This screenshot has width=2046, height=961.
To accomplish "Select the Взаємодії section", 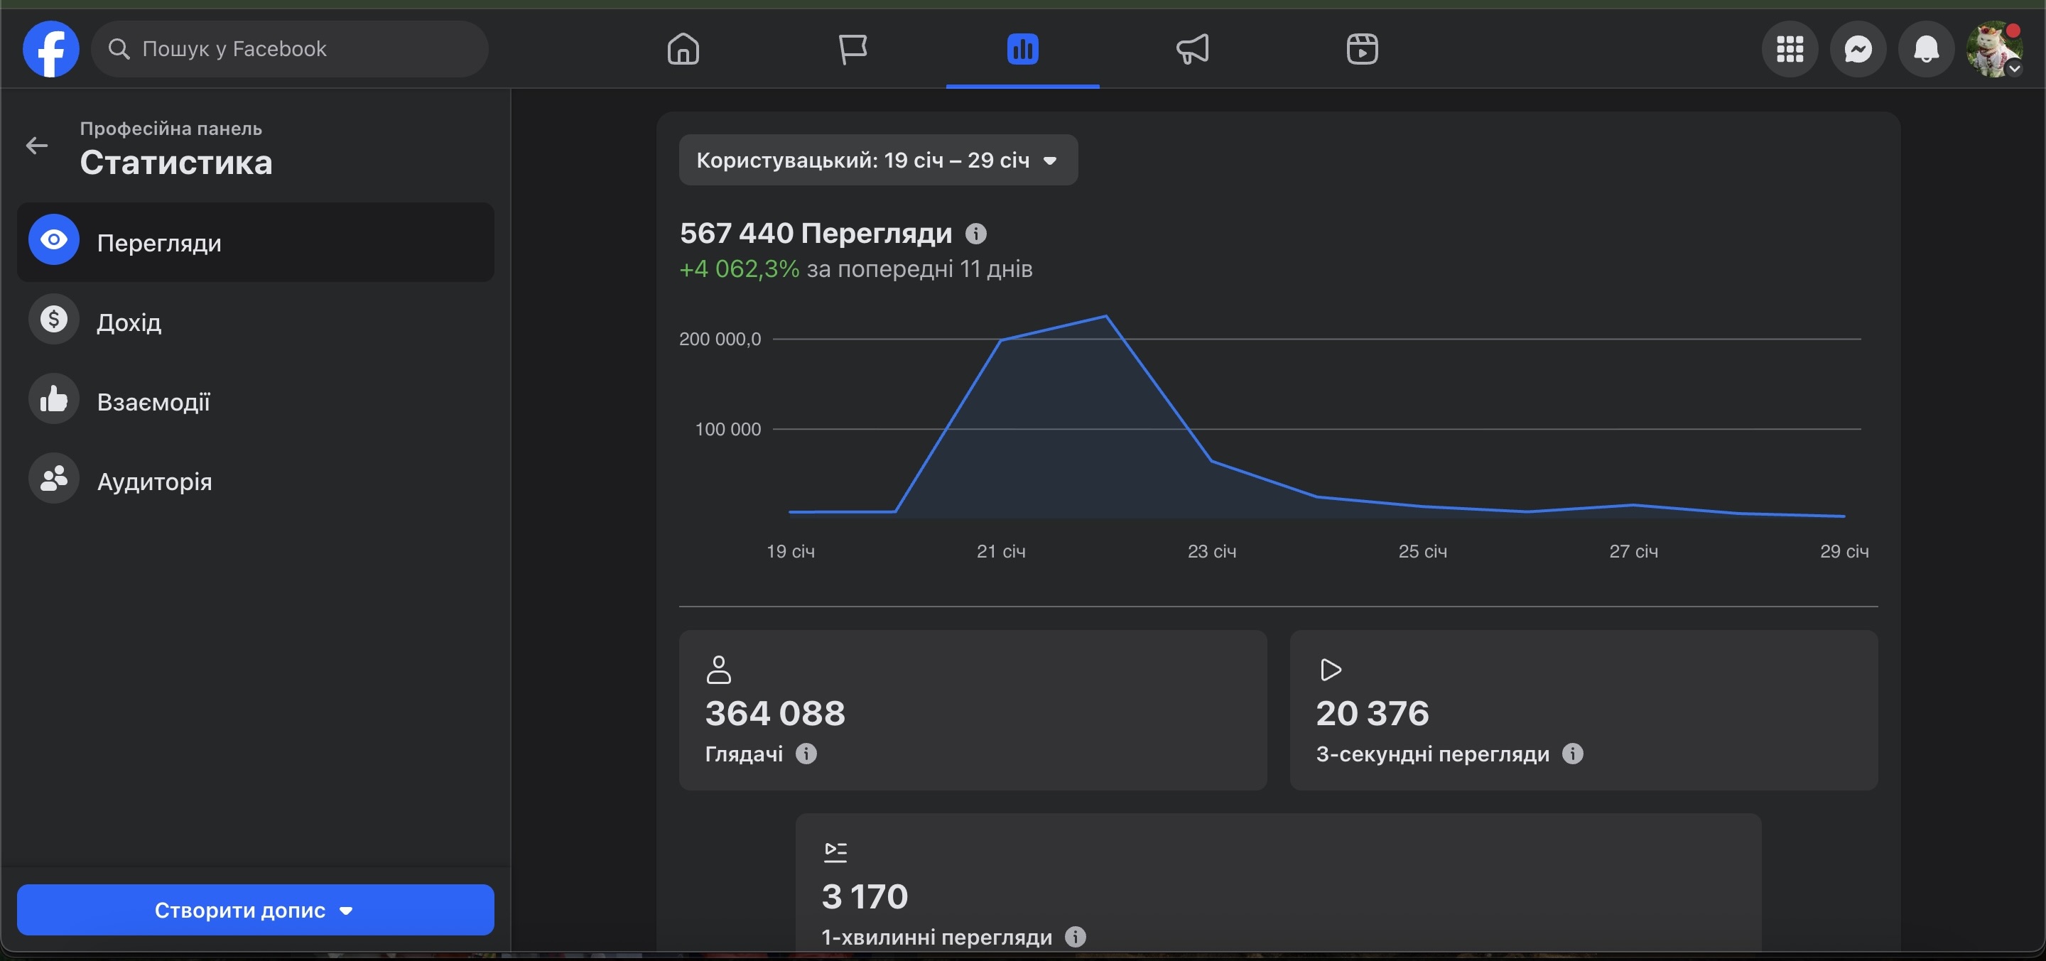I will (153, 401).
